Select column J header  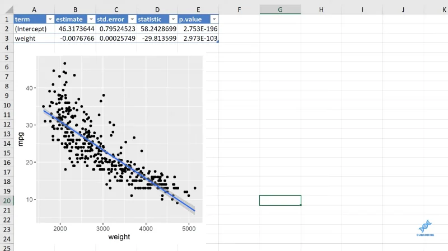[x=403, y=10]
